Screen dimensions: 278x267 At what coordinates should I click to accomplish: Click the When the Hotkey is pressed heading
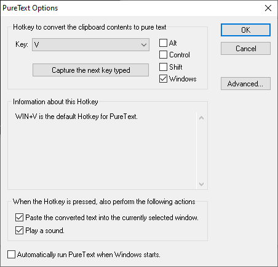(x=104, y=202)
